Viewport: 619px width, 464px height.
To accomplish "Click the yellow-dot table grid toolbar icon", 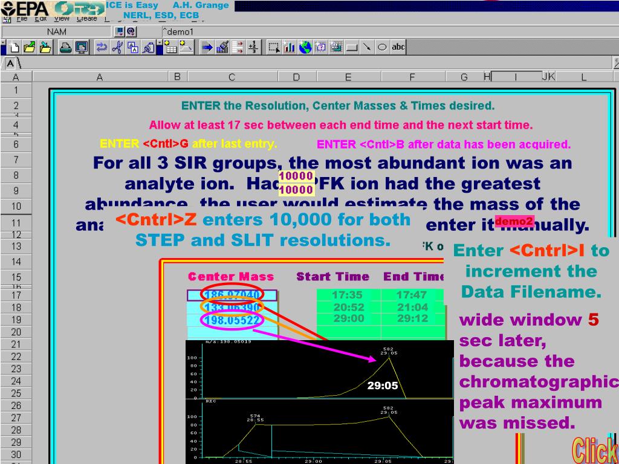I will 170,48.
